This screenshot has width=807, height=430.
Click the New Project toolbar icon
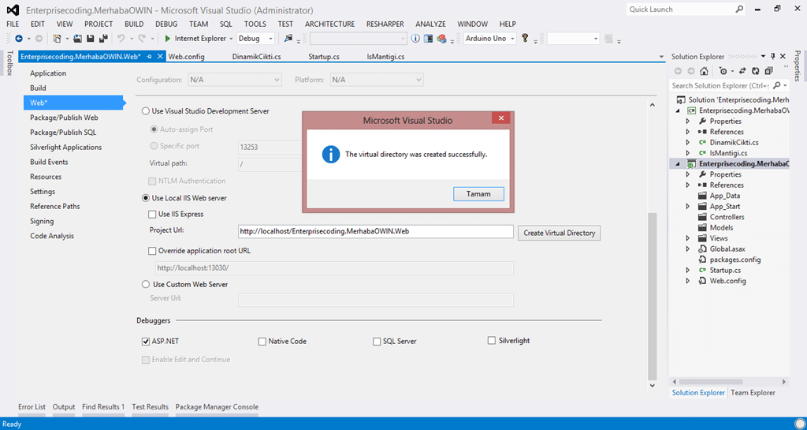[x=57, y=39]
